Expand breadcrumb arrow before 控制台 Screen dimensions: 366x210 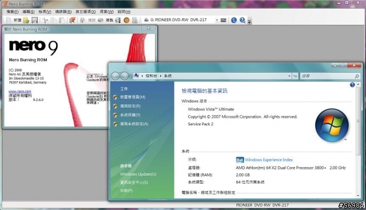(142, 76)
